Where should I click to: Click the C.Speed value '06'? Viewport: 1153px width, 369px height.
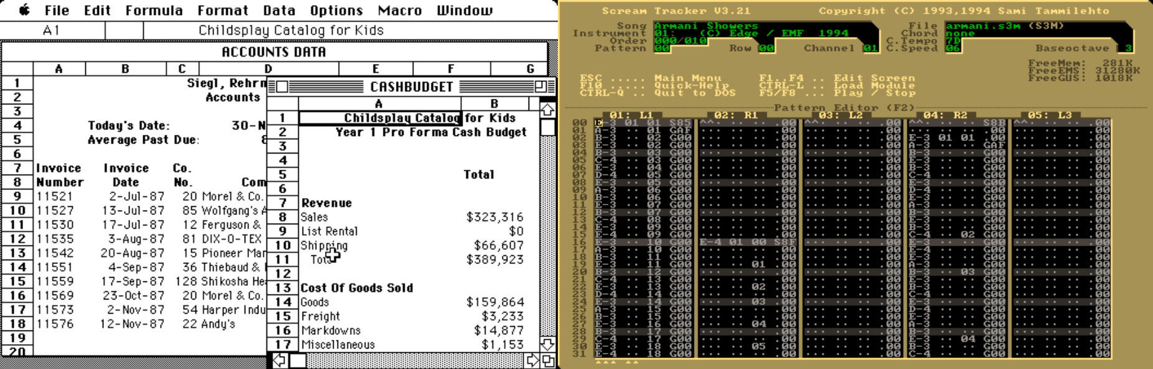953,48
